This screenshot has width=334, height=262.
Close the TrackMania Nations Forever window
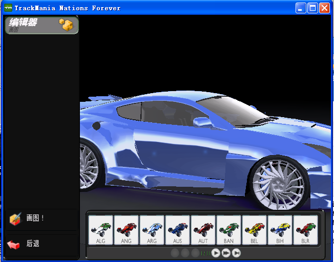pyautogui.click(x=324, y=8)
